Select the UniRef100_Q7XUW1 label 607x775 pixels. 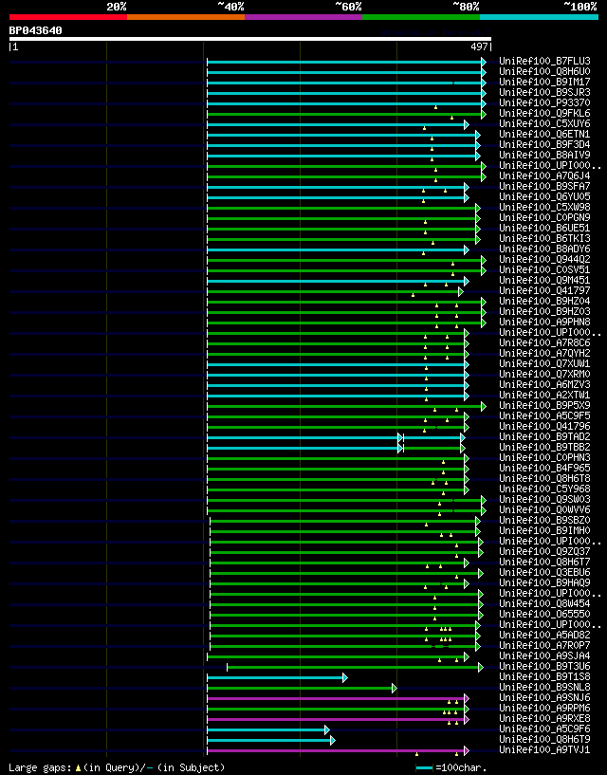tap(544, 363)
